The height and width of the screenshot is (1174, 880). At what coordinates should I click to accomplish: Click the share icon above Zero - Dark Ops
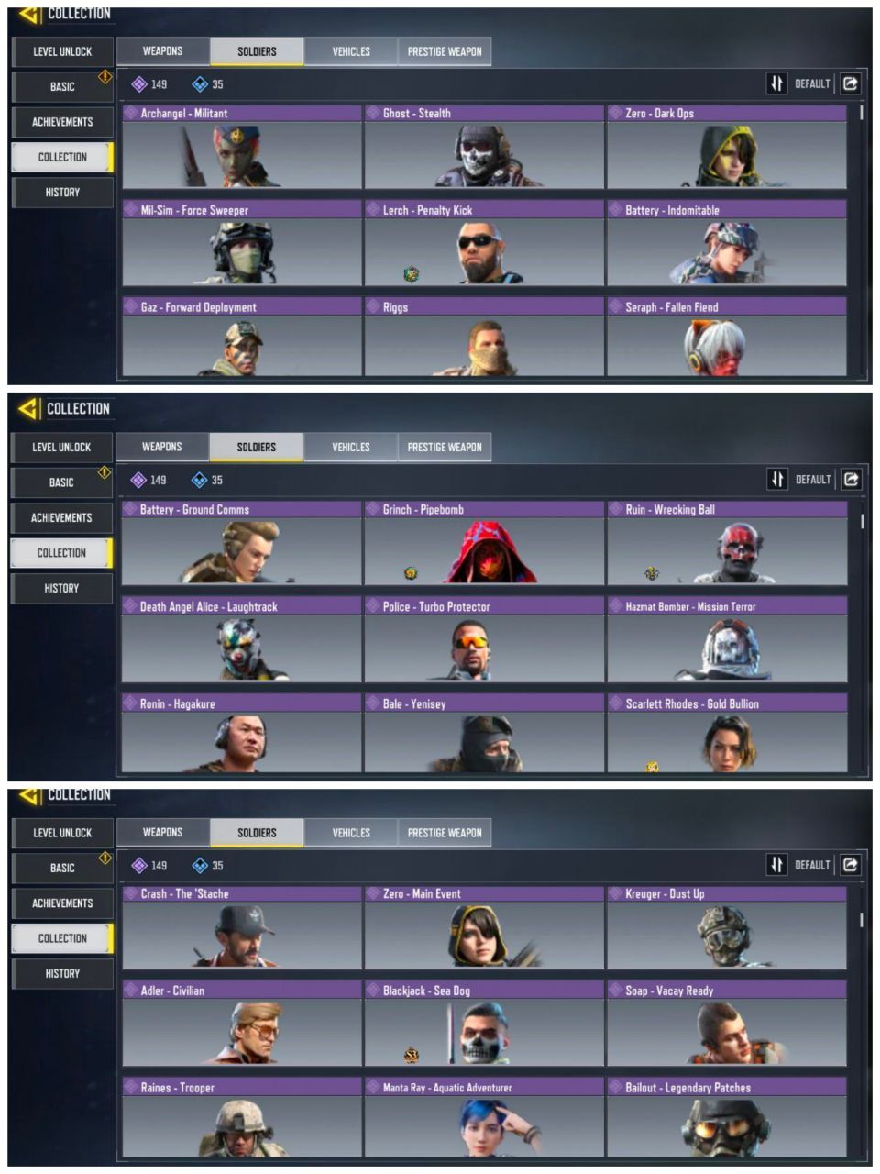[851, 83]
